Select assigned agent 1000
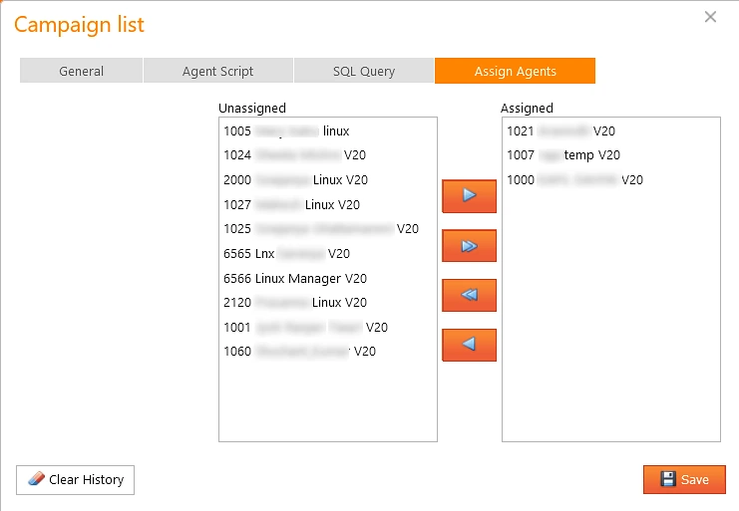The image size is (739, 511). coord(610,179)
